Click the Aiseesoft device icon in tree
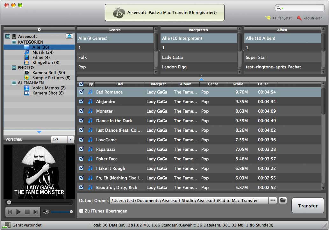Image resolution: width=329 pixels, height=230 pixels. [14, 36]
